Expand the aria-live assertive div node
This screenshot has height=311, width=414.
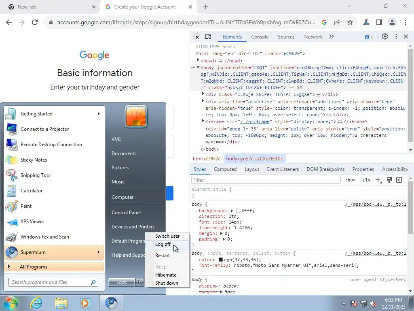(203, 101)
